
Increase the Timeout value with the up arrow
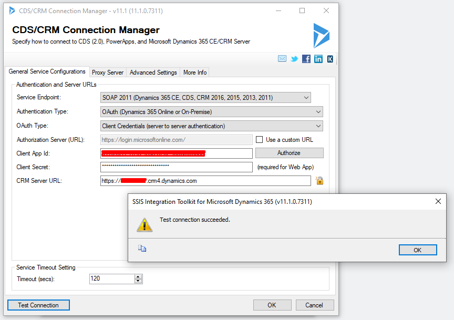tap(138, 276)
